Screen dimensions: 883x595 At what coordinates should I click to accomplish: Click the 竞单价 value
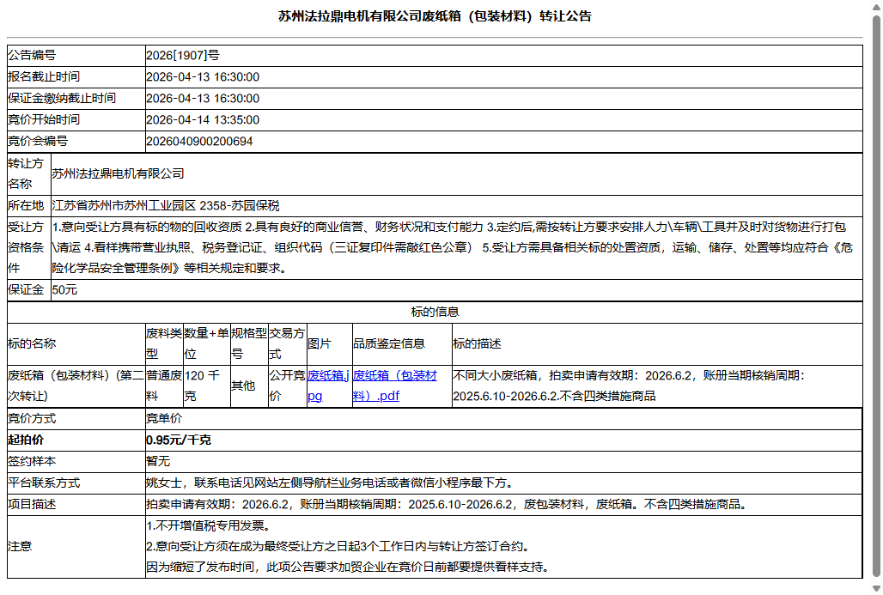coord(164,418)
